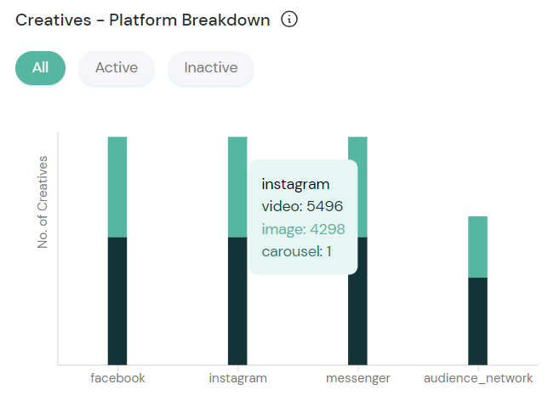Click the instagram x-axis label
The width and height of the screenshot is (548, 396).
click(238, 378)
